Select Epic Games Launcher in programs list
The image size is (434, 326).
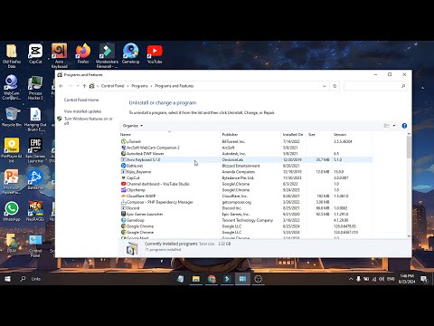pos(246,214)
